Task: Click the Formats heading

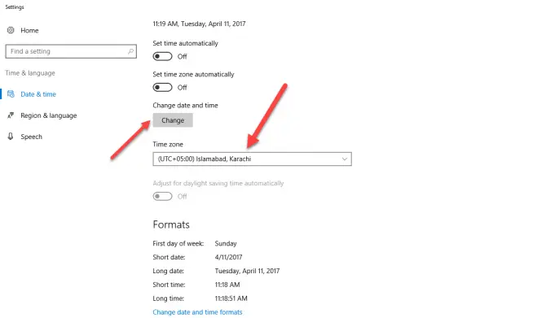Action: [171, 224]
